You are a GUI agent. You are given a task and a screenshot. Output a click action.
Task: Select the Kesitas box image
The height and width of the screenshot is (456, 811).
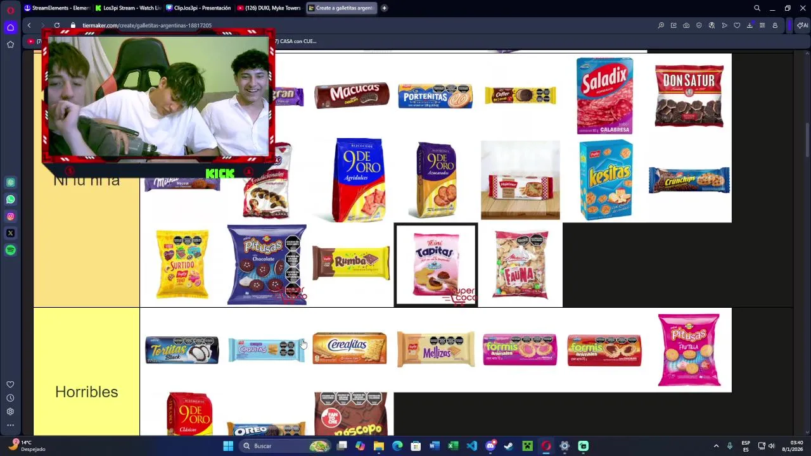pyautogui.click(x=605, y=180)
